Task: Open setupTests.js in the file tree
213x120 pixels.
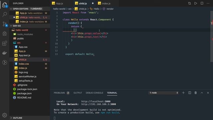Action: click(x=30, y=81)
